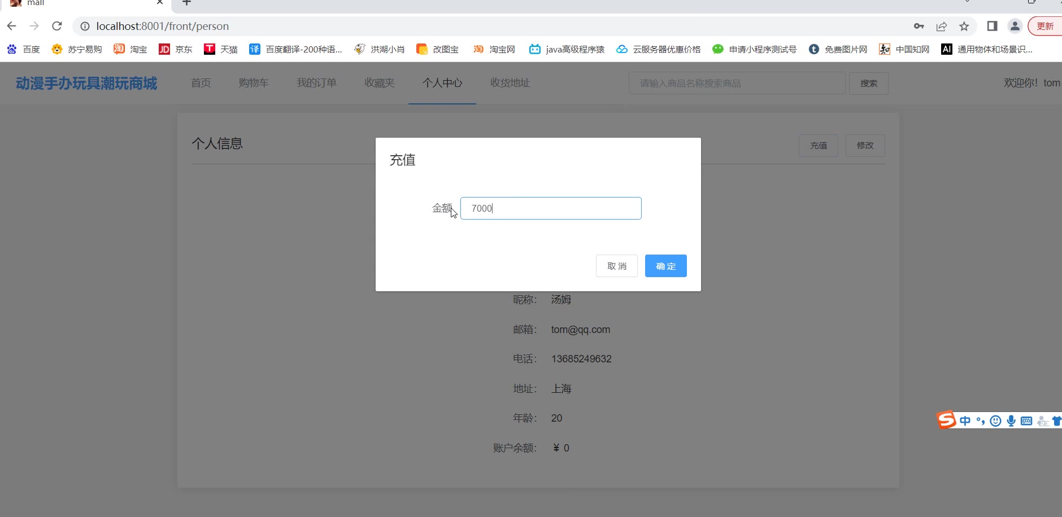Image resolution: width=1062 pixels, height=517 pixels.
Task: Open the 洪湖小肖 bookmark
Action: 380,50
